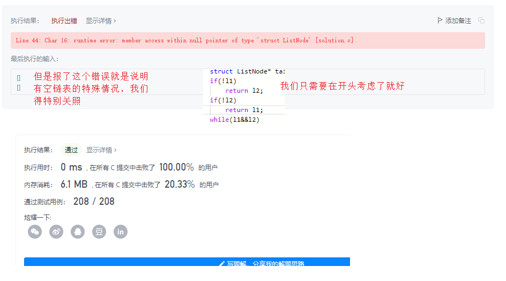Share result via WeChat icon
This screenshot has height=281, width=506.
click(35, 232)
